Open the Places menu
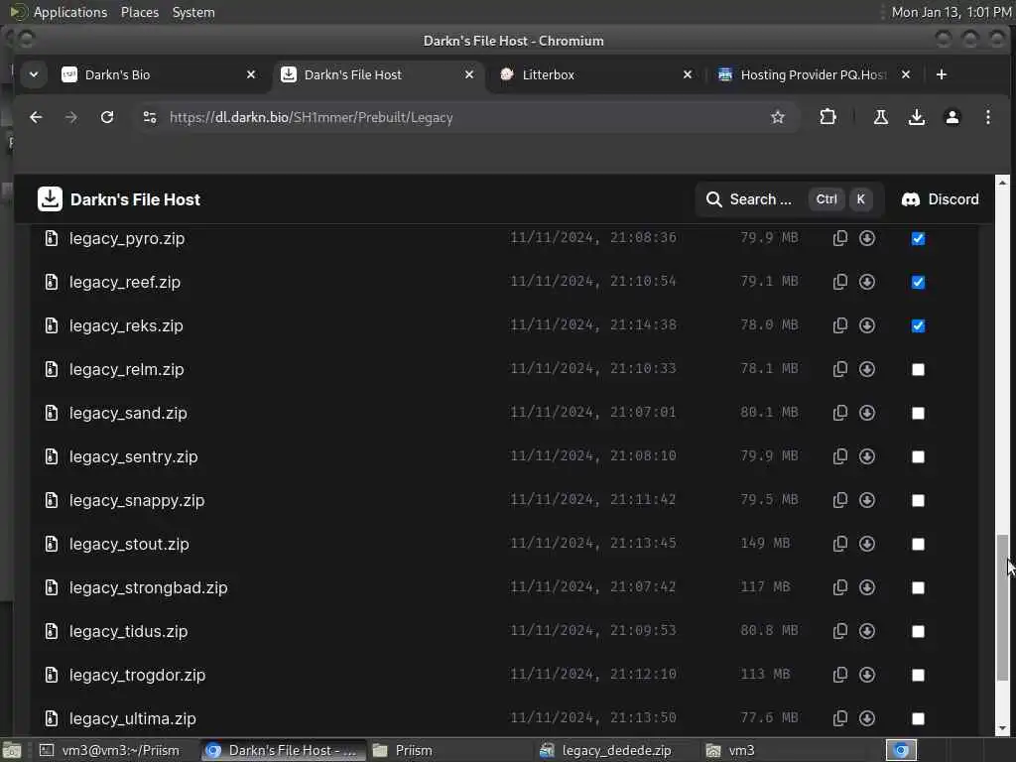Screen dimensions: 1016x762 pos(139,12)
